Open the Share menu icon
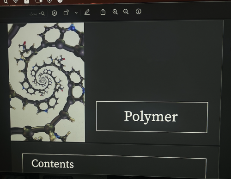Image resolution: width=231 pixels, height=179 pixels. click(103, 12)
